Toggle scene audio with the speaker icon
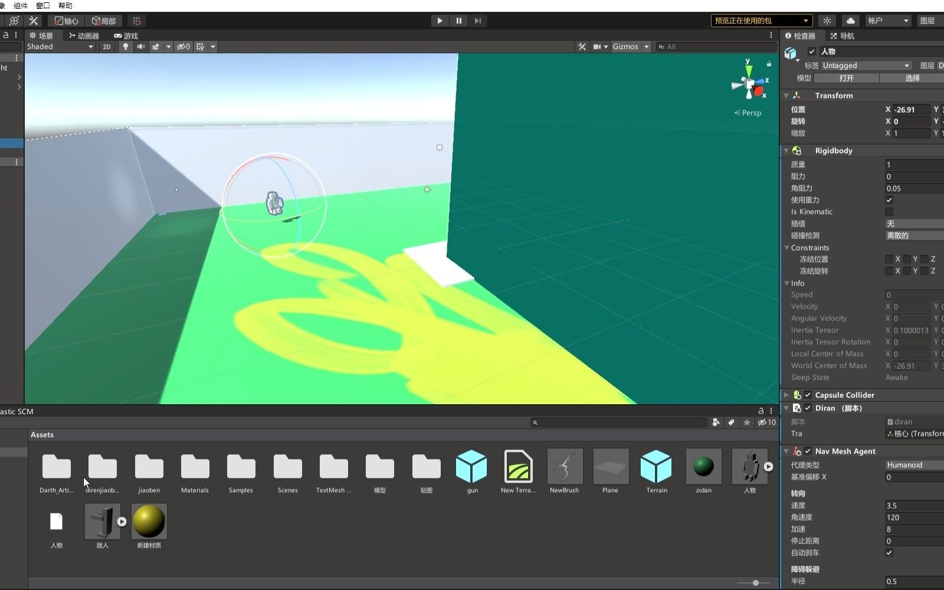The image size is (944, 590). pyautogui.click(x=141, y=46)
